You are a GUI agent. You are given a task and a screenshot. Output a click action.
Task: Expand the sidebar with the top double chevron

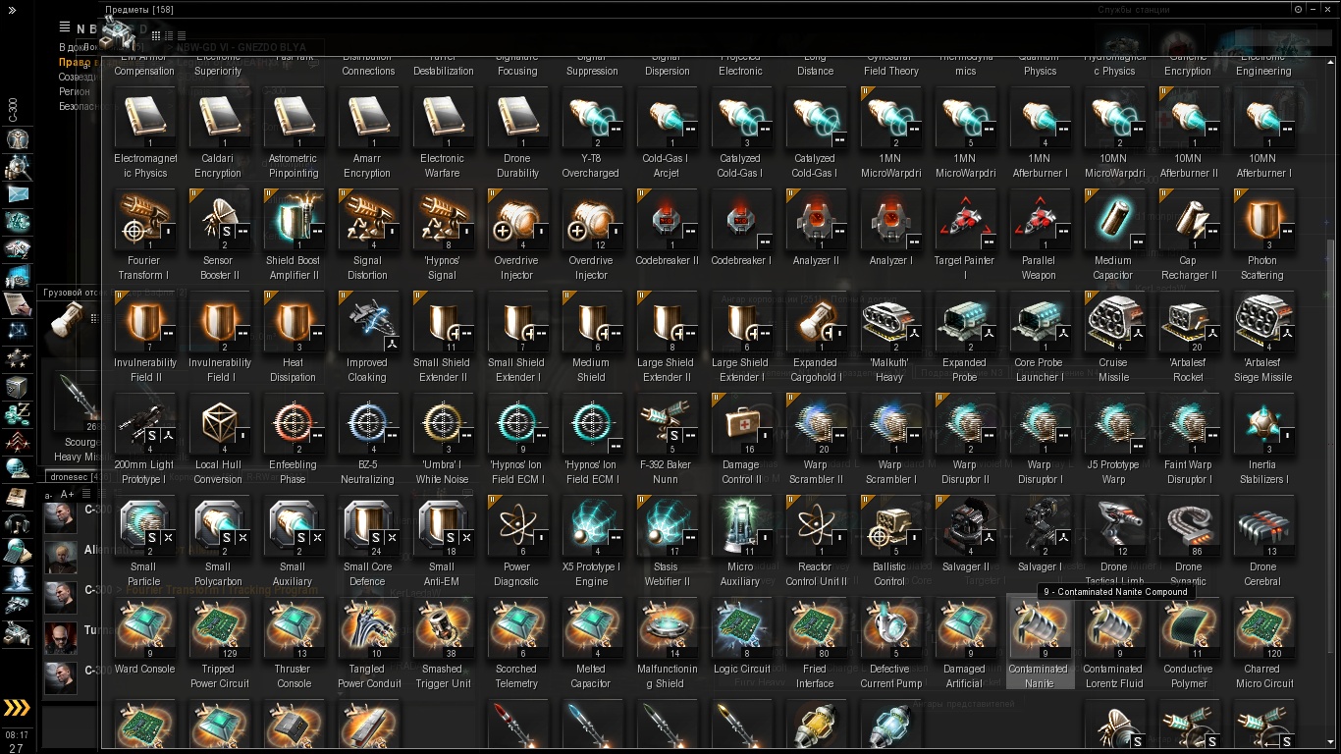tap(14, 8)
